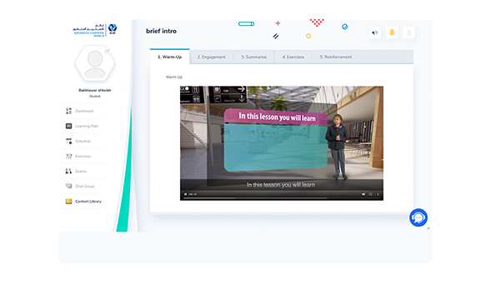Mute the video volume
The height and width of the screenshot is (300, 492).
click(364, 194)
